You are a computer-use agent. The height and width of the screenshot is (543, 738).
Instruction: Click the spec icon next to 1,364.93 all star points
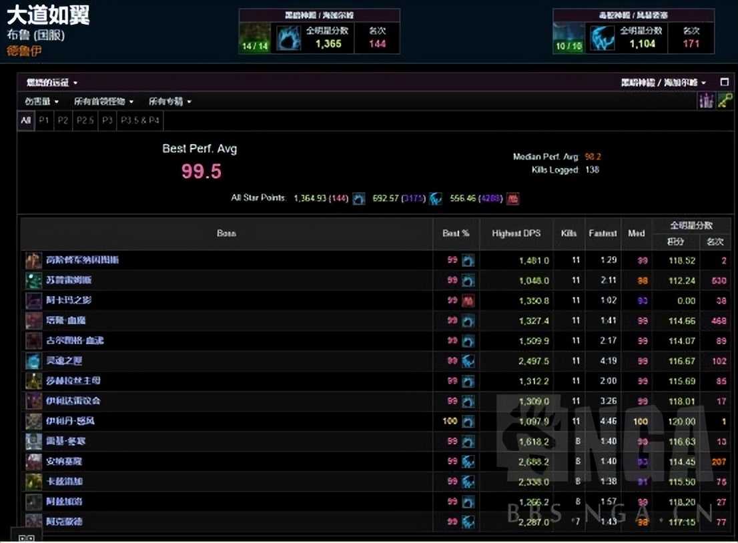click(358, 199)
